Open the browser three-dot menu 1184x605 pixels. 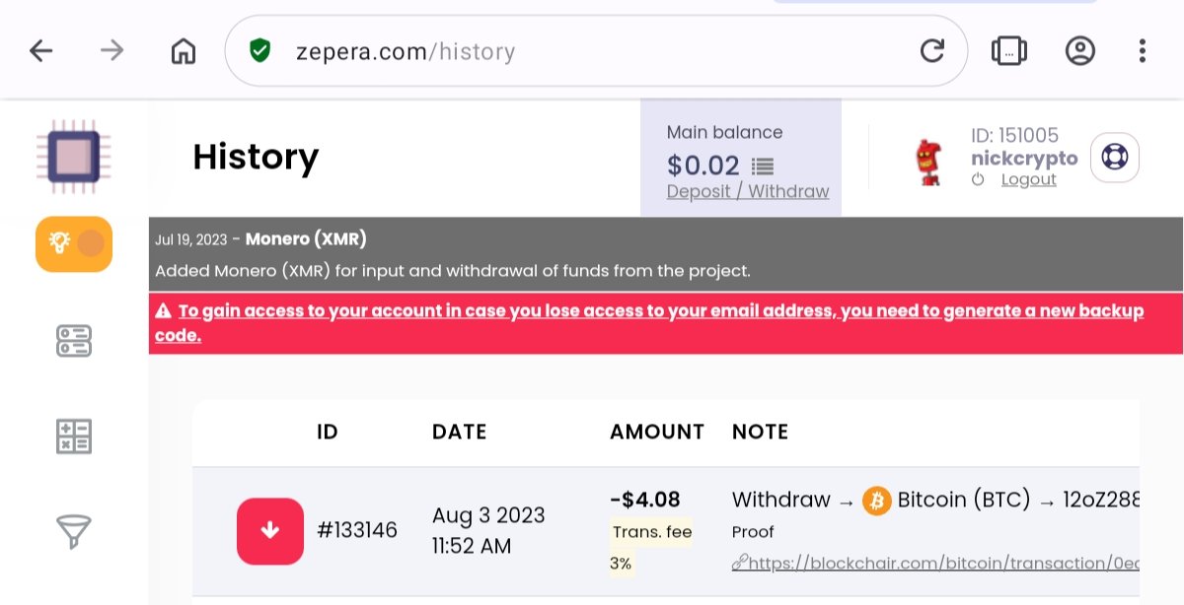pos(1143,50)
